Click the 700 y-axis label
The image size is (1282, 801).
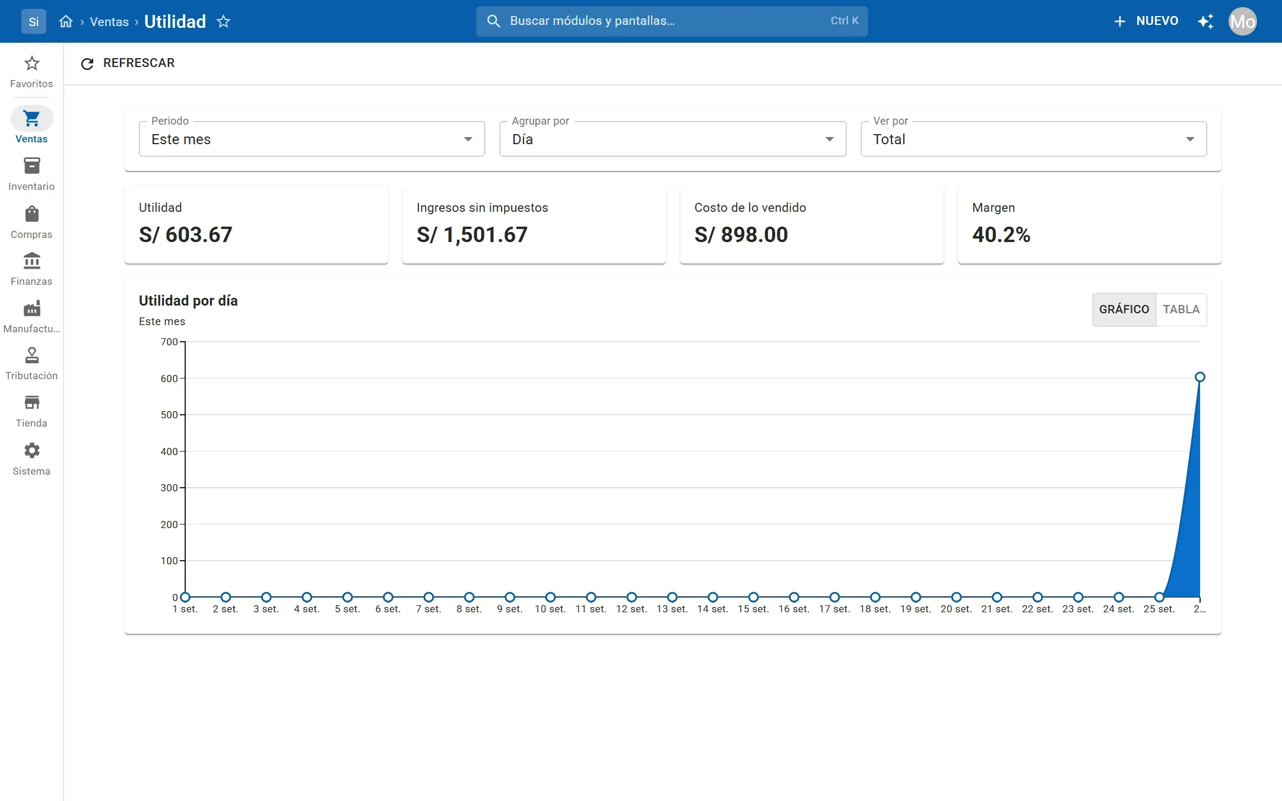[169, 342]
